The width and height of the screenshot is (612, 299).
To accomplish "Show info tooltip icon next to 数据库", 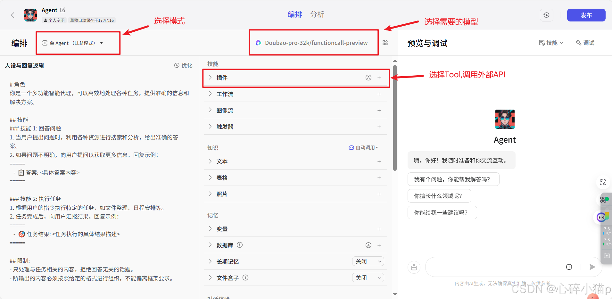I will 240,245.
